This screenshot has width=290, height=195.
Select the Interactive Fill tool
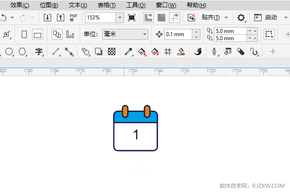(x=142, y=51)
